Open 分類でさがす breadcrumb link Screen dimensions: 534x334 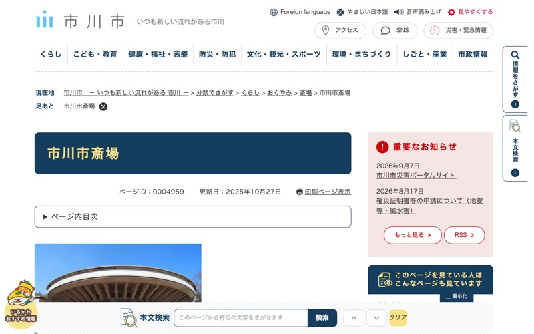click(214, 93)
